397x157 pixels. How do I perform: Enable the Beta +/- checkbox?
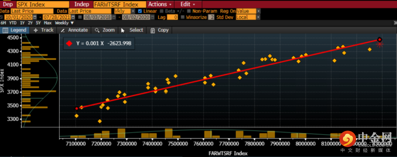[x=162, y=11]
